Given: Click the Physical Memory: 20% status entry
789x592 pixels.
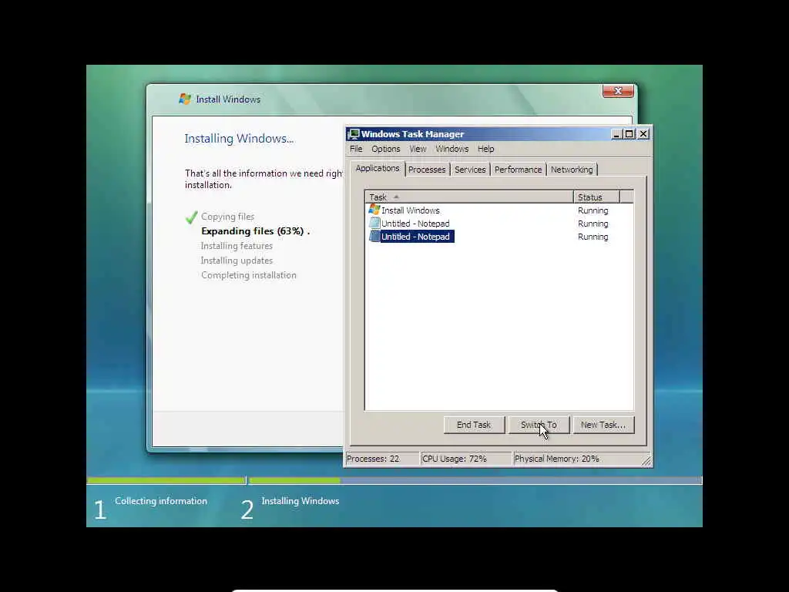Looking at the screenshot, I should pyautogui.click(x=576, y=459).
